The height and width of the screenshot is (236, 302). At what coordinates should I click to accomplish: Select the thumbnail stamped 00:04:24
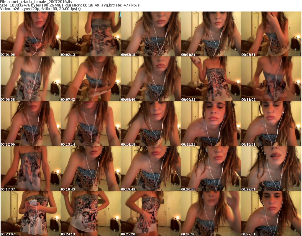[211, 34]
